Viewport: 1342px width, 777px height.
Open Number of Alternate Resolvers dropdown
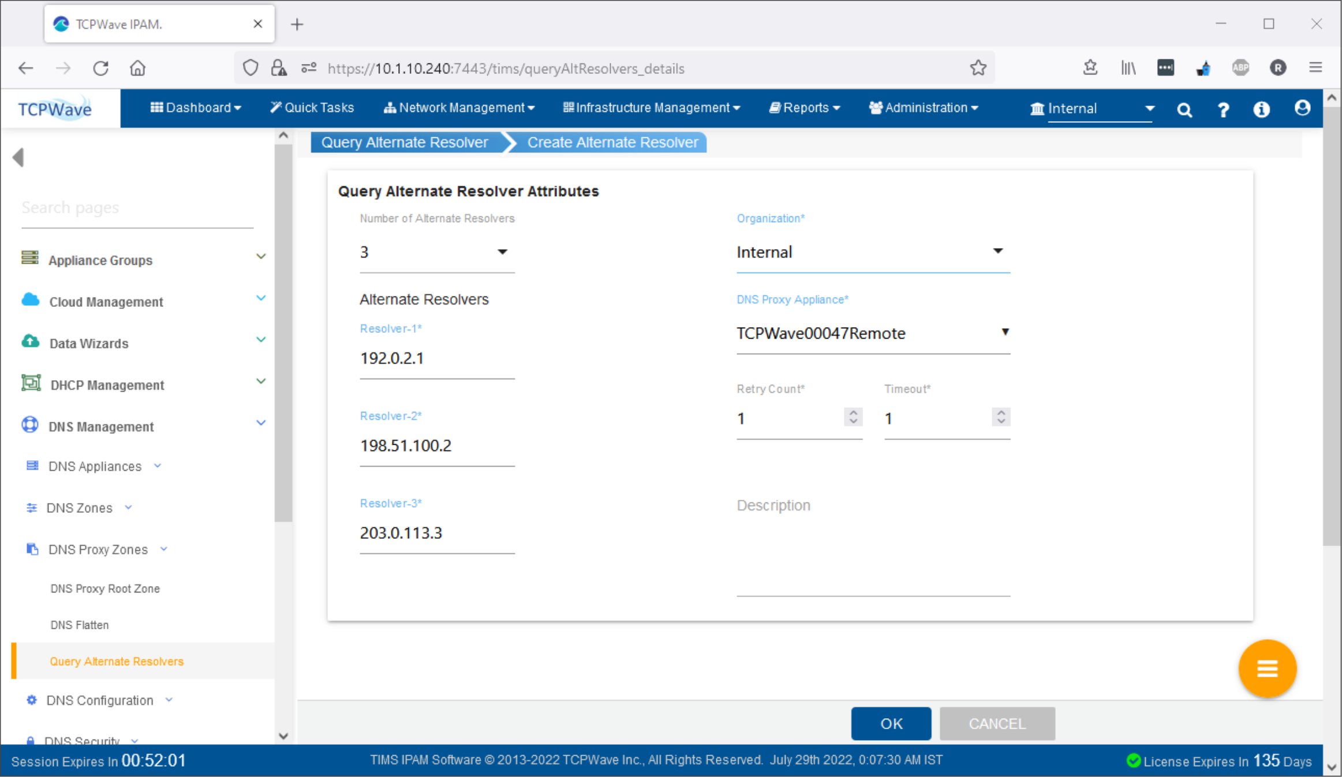(437, 252)
